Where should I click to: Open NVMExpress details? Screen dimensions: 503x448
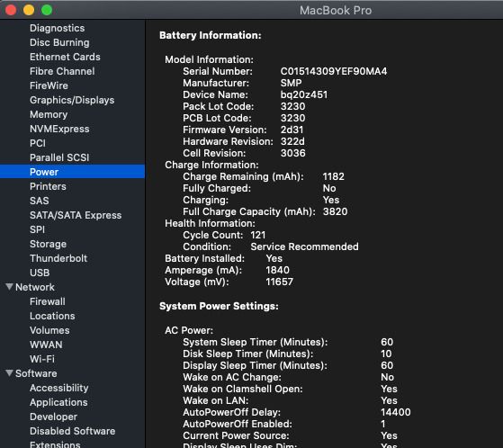pos(59,129)
